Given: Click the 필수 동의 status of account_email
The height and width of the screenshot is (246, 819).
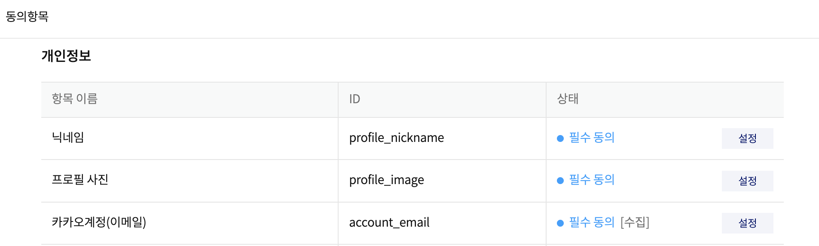Looking at the screenshot, I should click(x=592, y=222).
